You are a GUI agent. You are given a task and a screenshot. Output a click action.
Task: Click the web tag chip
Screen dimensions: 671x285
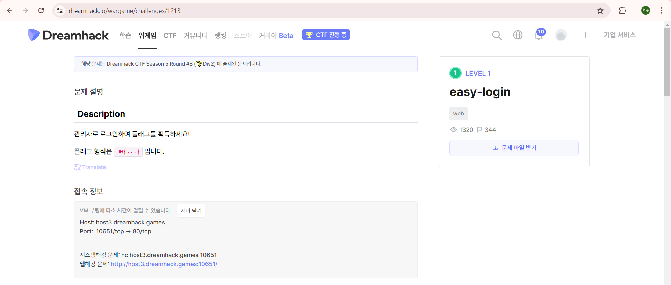coord(459,114)
